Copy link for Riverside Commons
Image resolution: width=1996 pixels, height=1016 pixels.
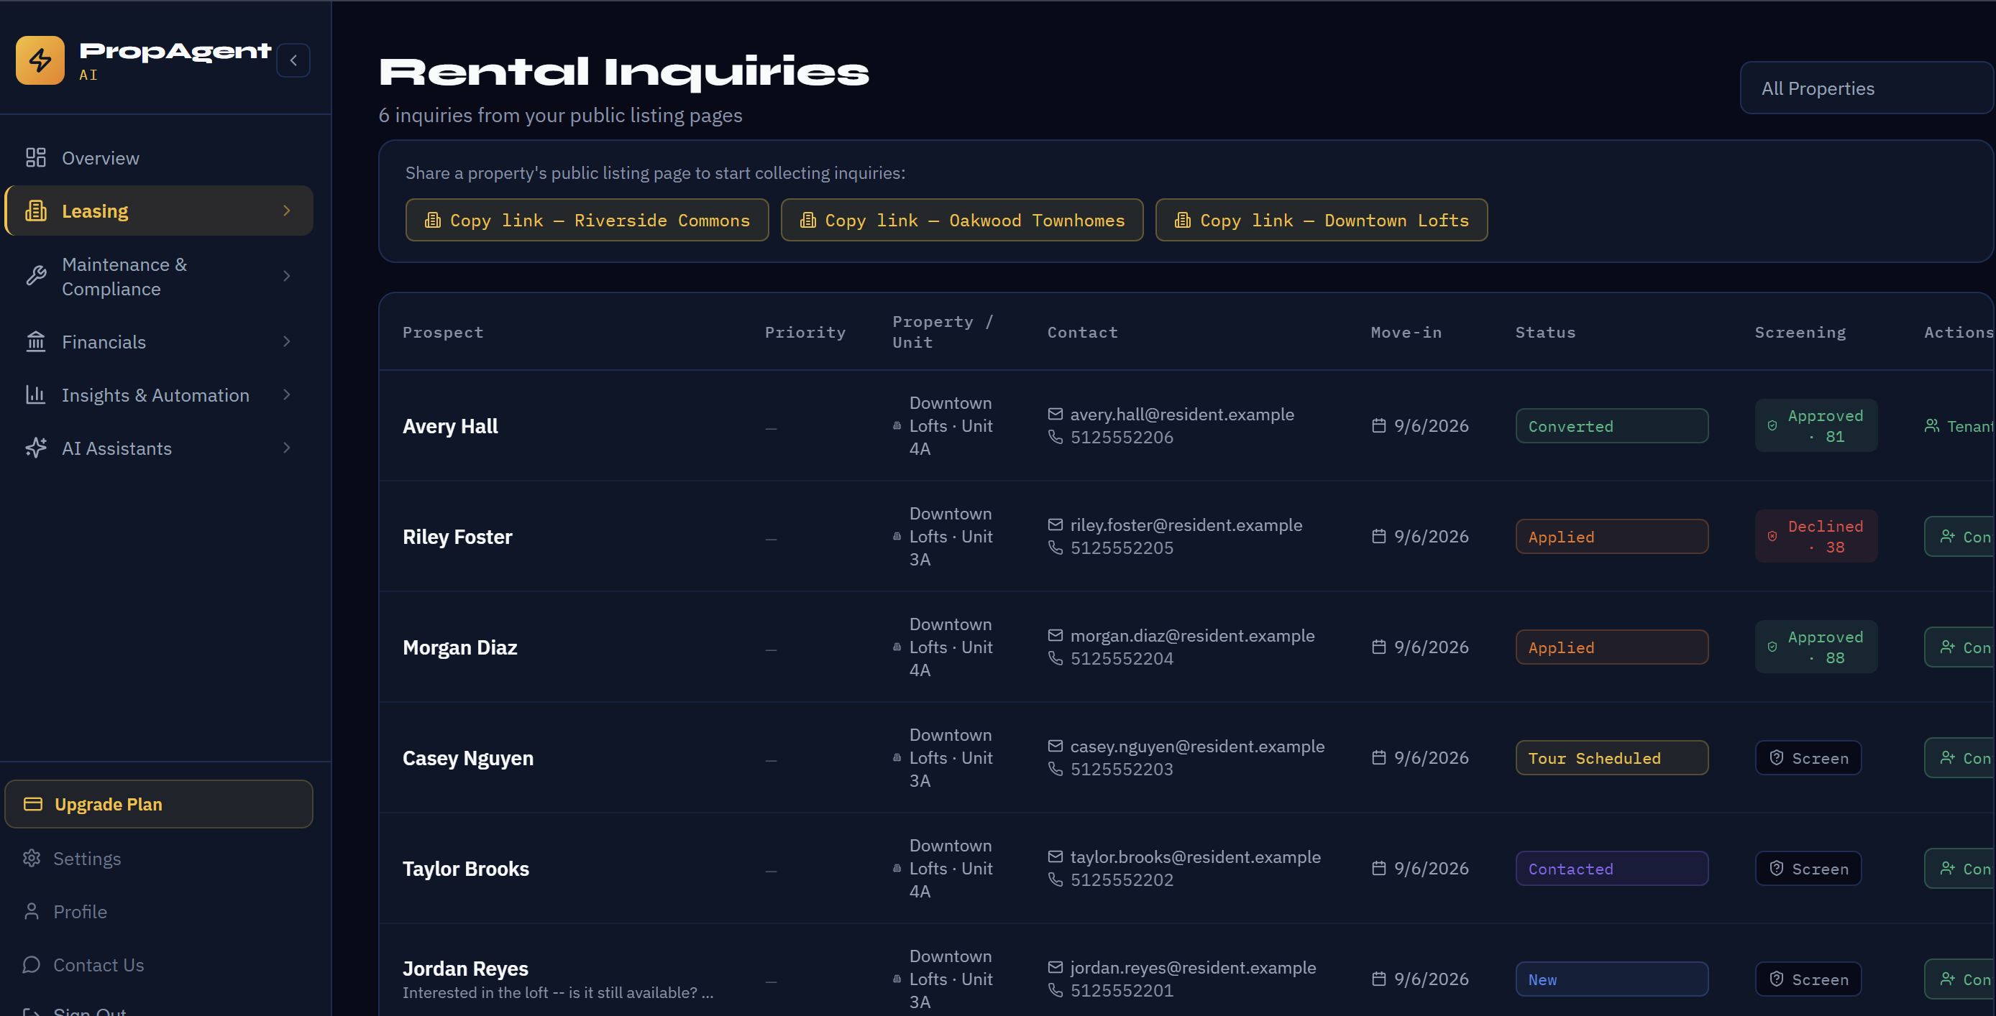(587, 220)
